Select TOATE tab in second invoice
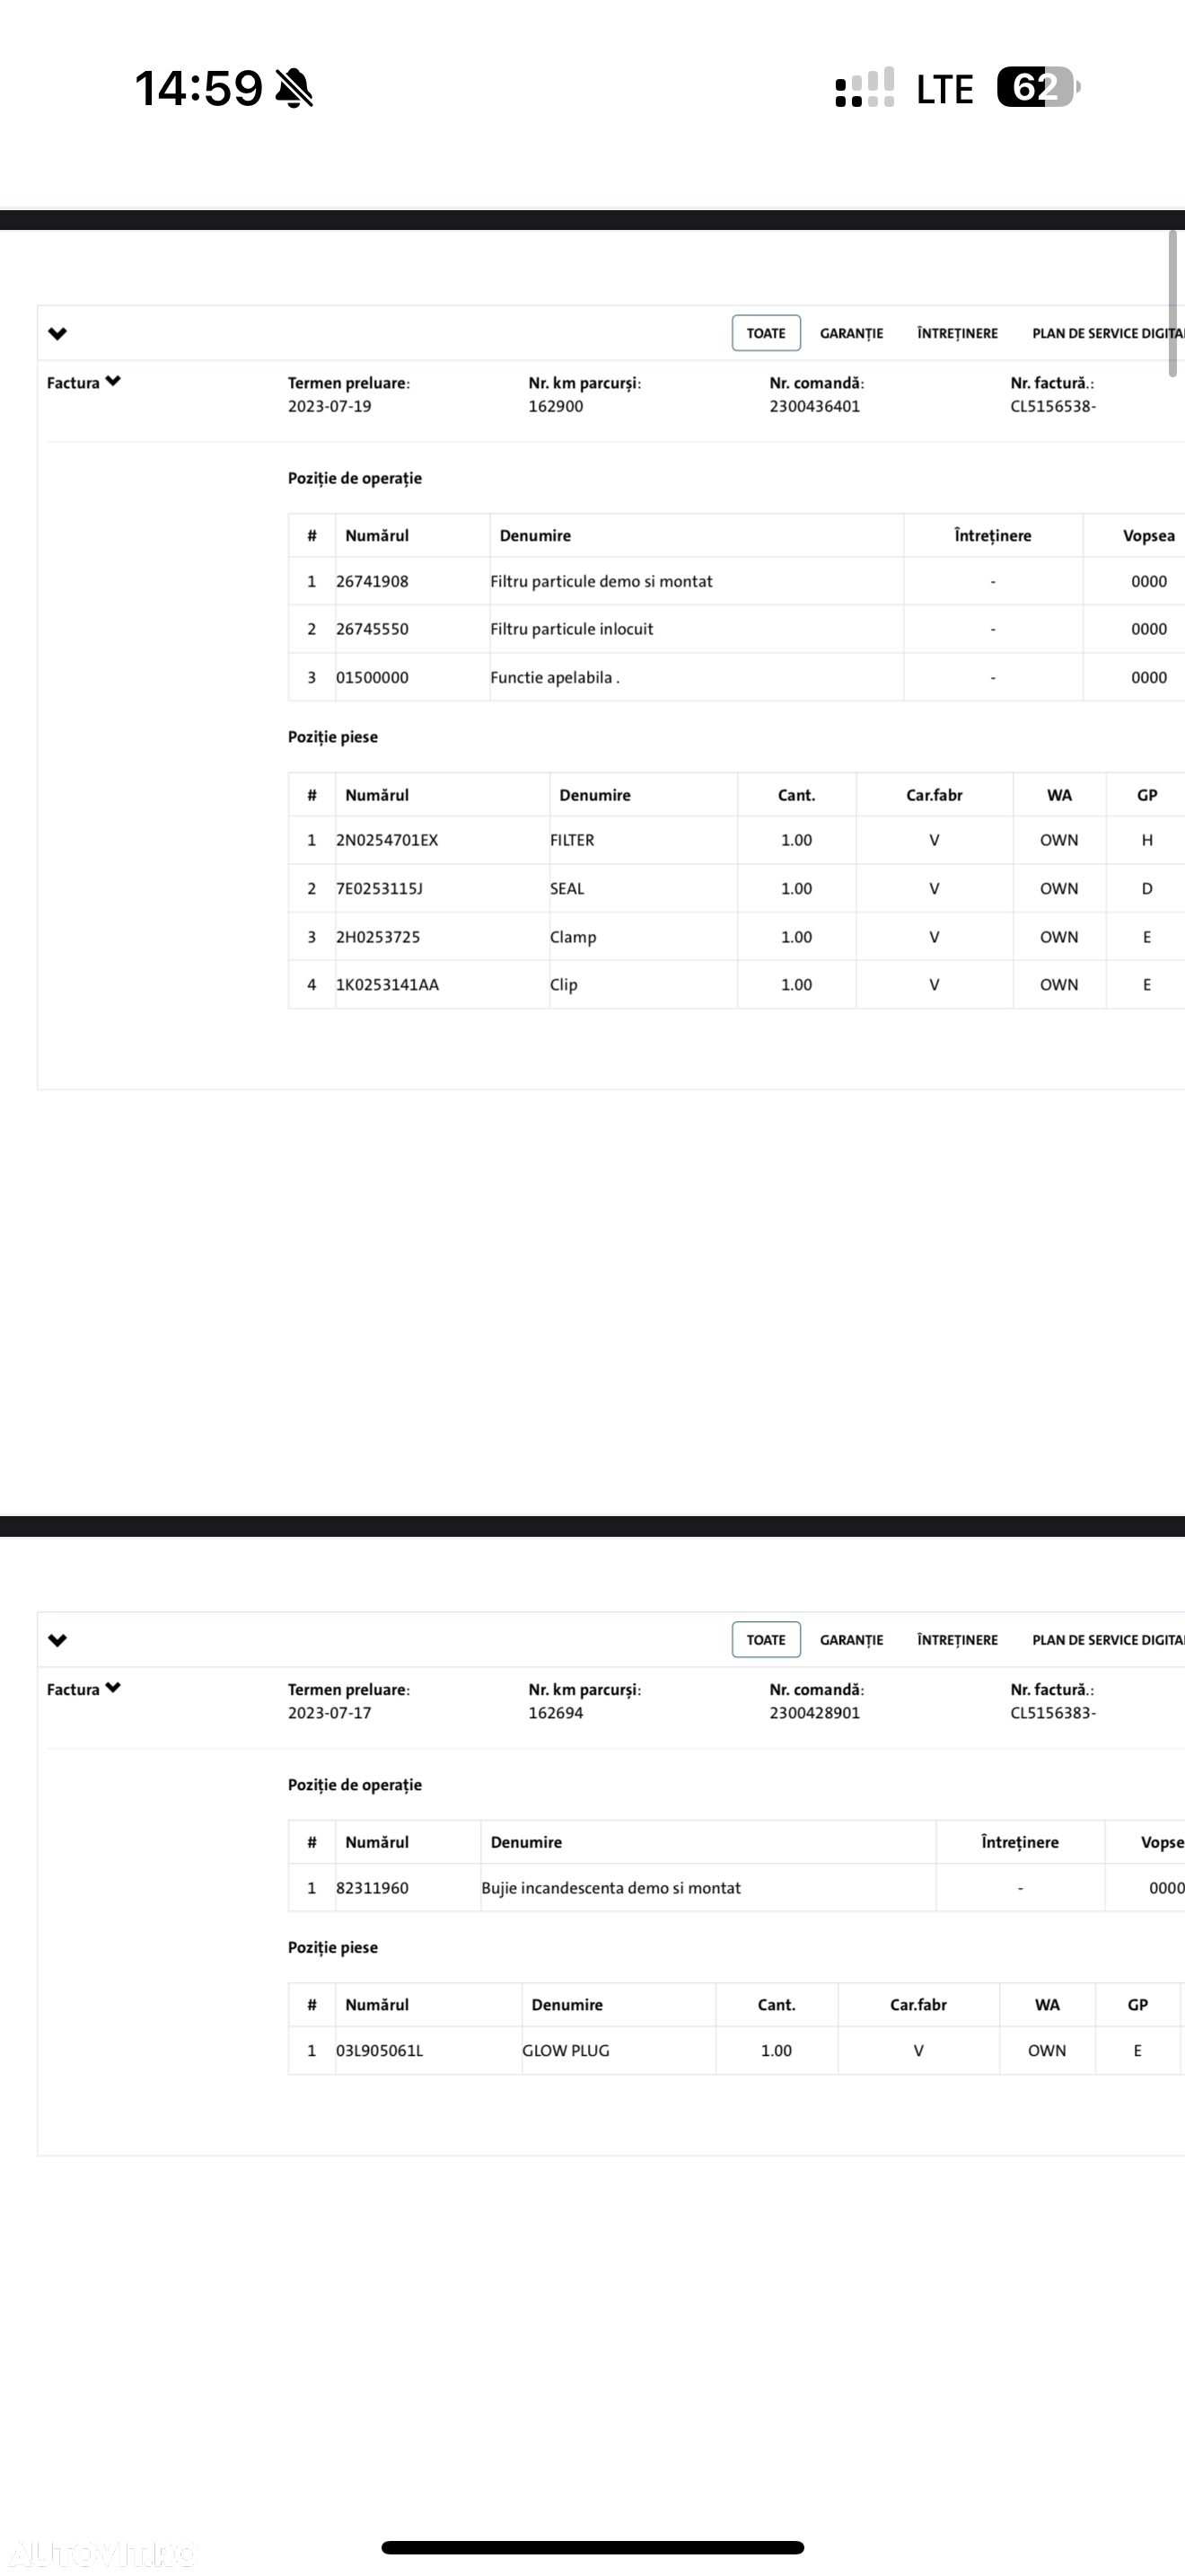 click(x=767, y=1640)
